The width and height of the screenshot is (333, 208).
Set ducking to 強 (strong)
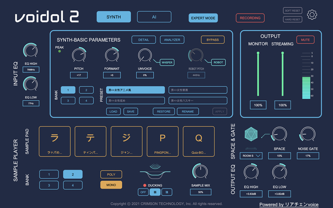coord(167,192)
